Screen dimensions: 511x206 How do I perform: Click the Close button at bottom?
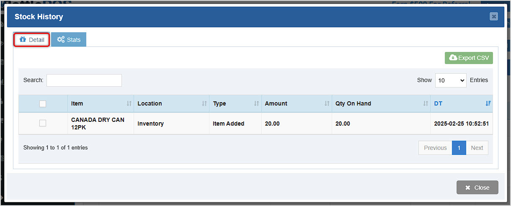(x=477, y=188)
